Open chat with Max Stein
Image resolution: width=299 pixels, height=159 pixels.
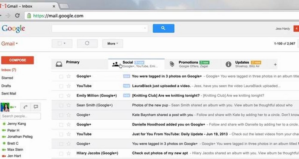coord(15,149)
